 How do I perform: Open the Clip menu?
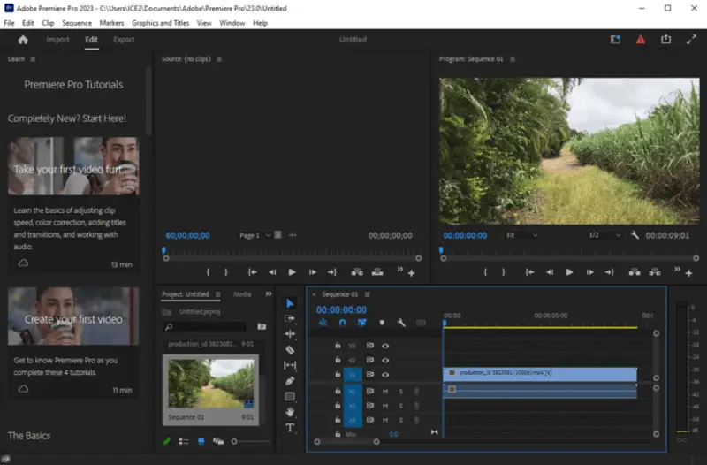click(48, 23)
